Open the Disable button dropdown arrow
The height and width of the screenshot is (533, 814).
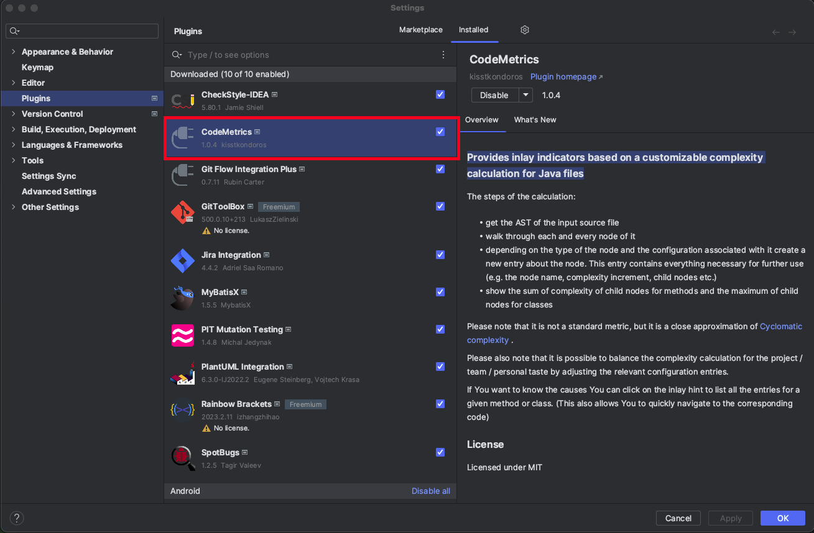tap(526, 95)
